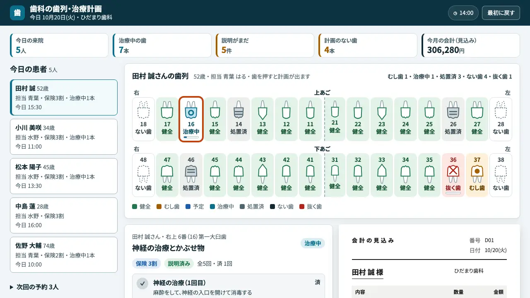Select decayed tooth 37
The width and height of the screenshot is (530, 298).
click(x=477, y=175)
